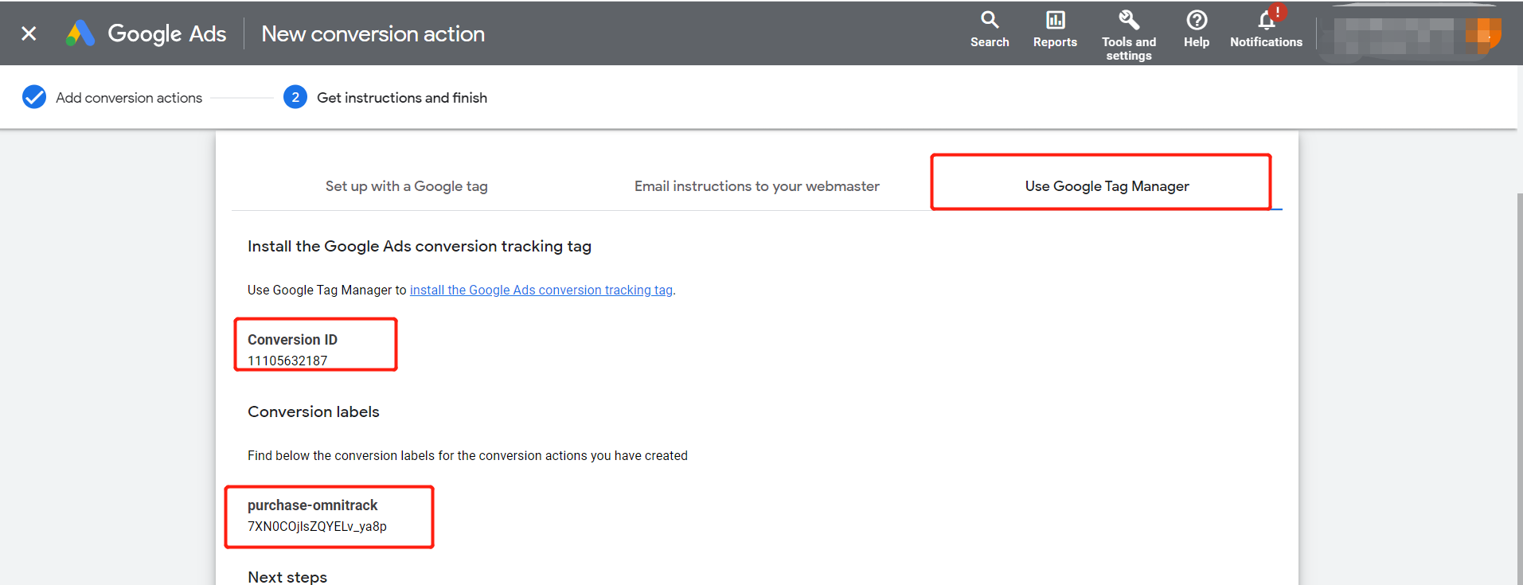Click the purchase-omnitrack label name
The image size is (1523, 585).
312,505
